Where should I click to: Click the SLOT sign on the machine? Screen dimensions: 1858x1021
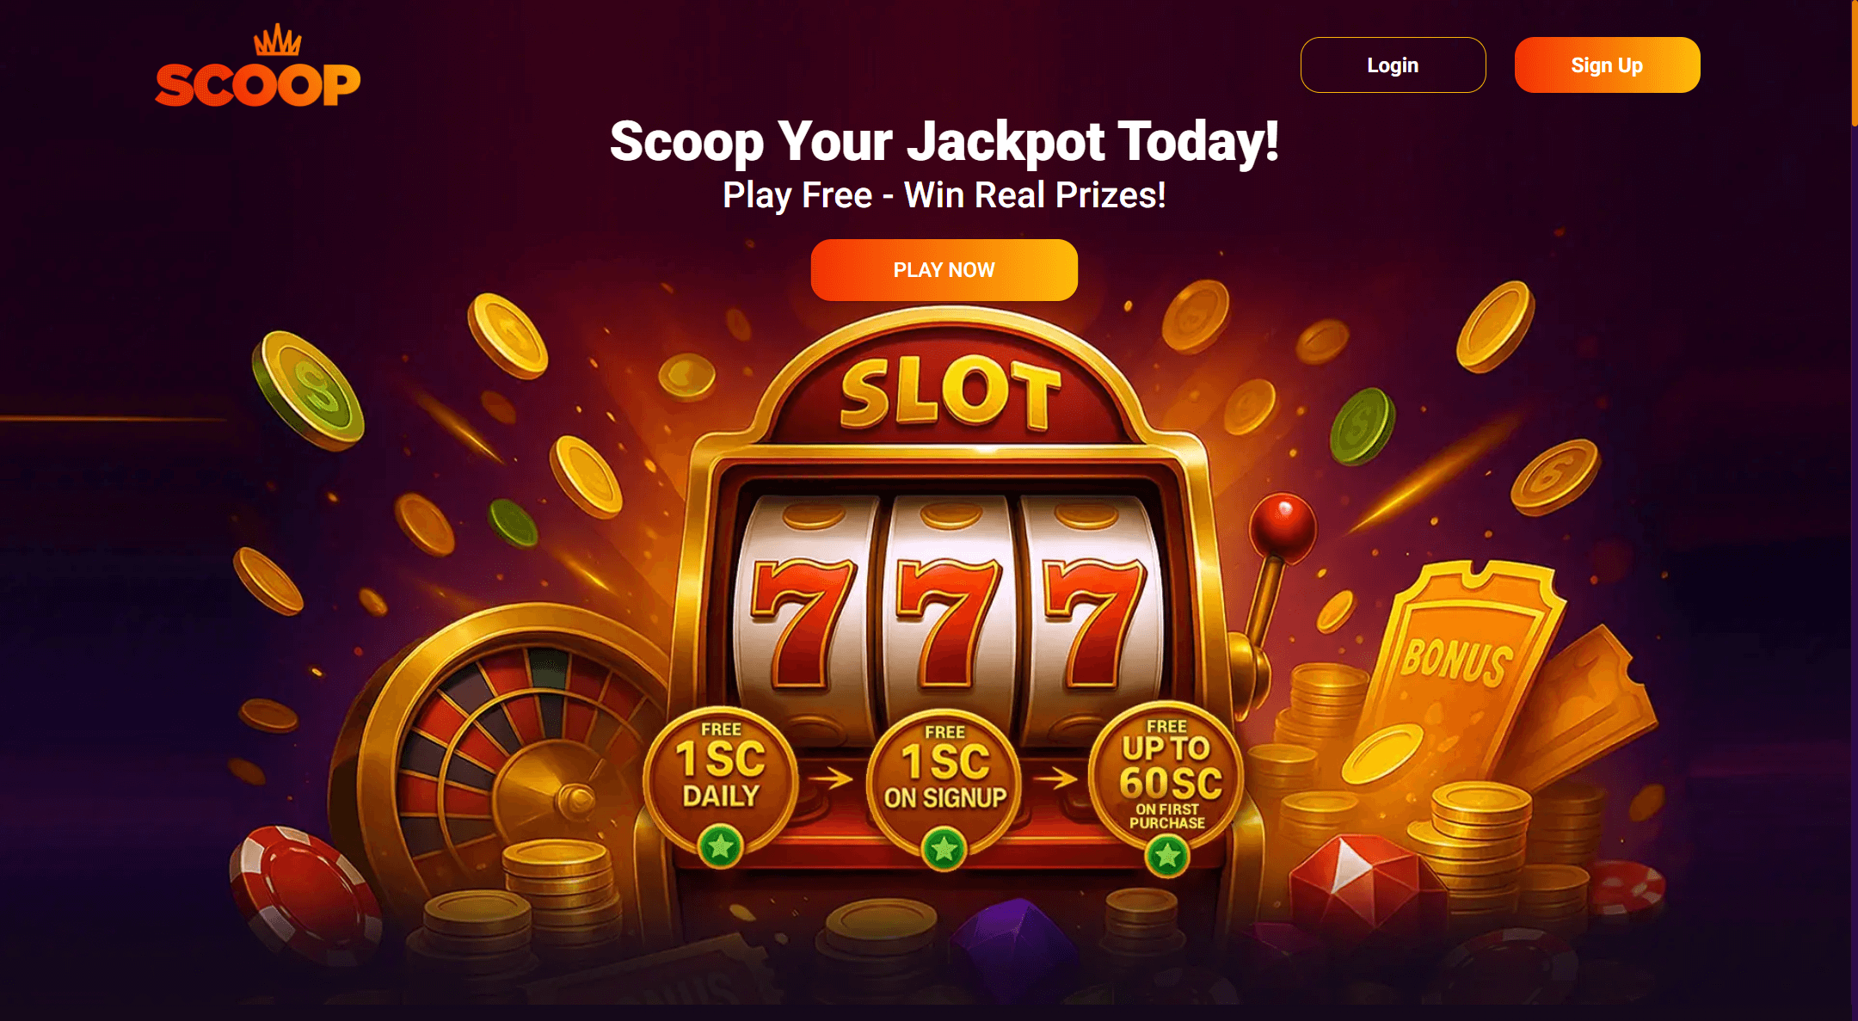pyautogui.click(x=951, y=394)
